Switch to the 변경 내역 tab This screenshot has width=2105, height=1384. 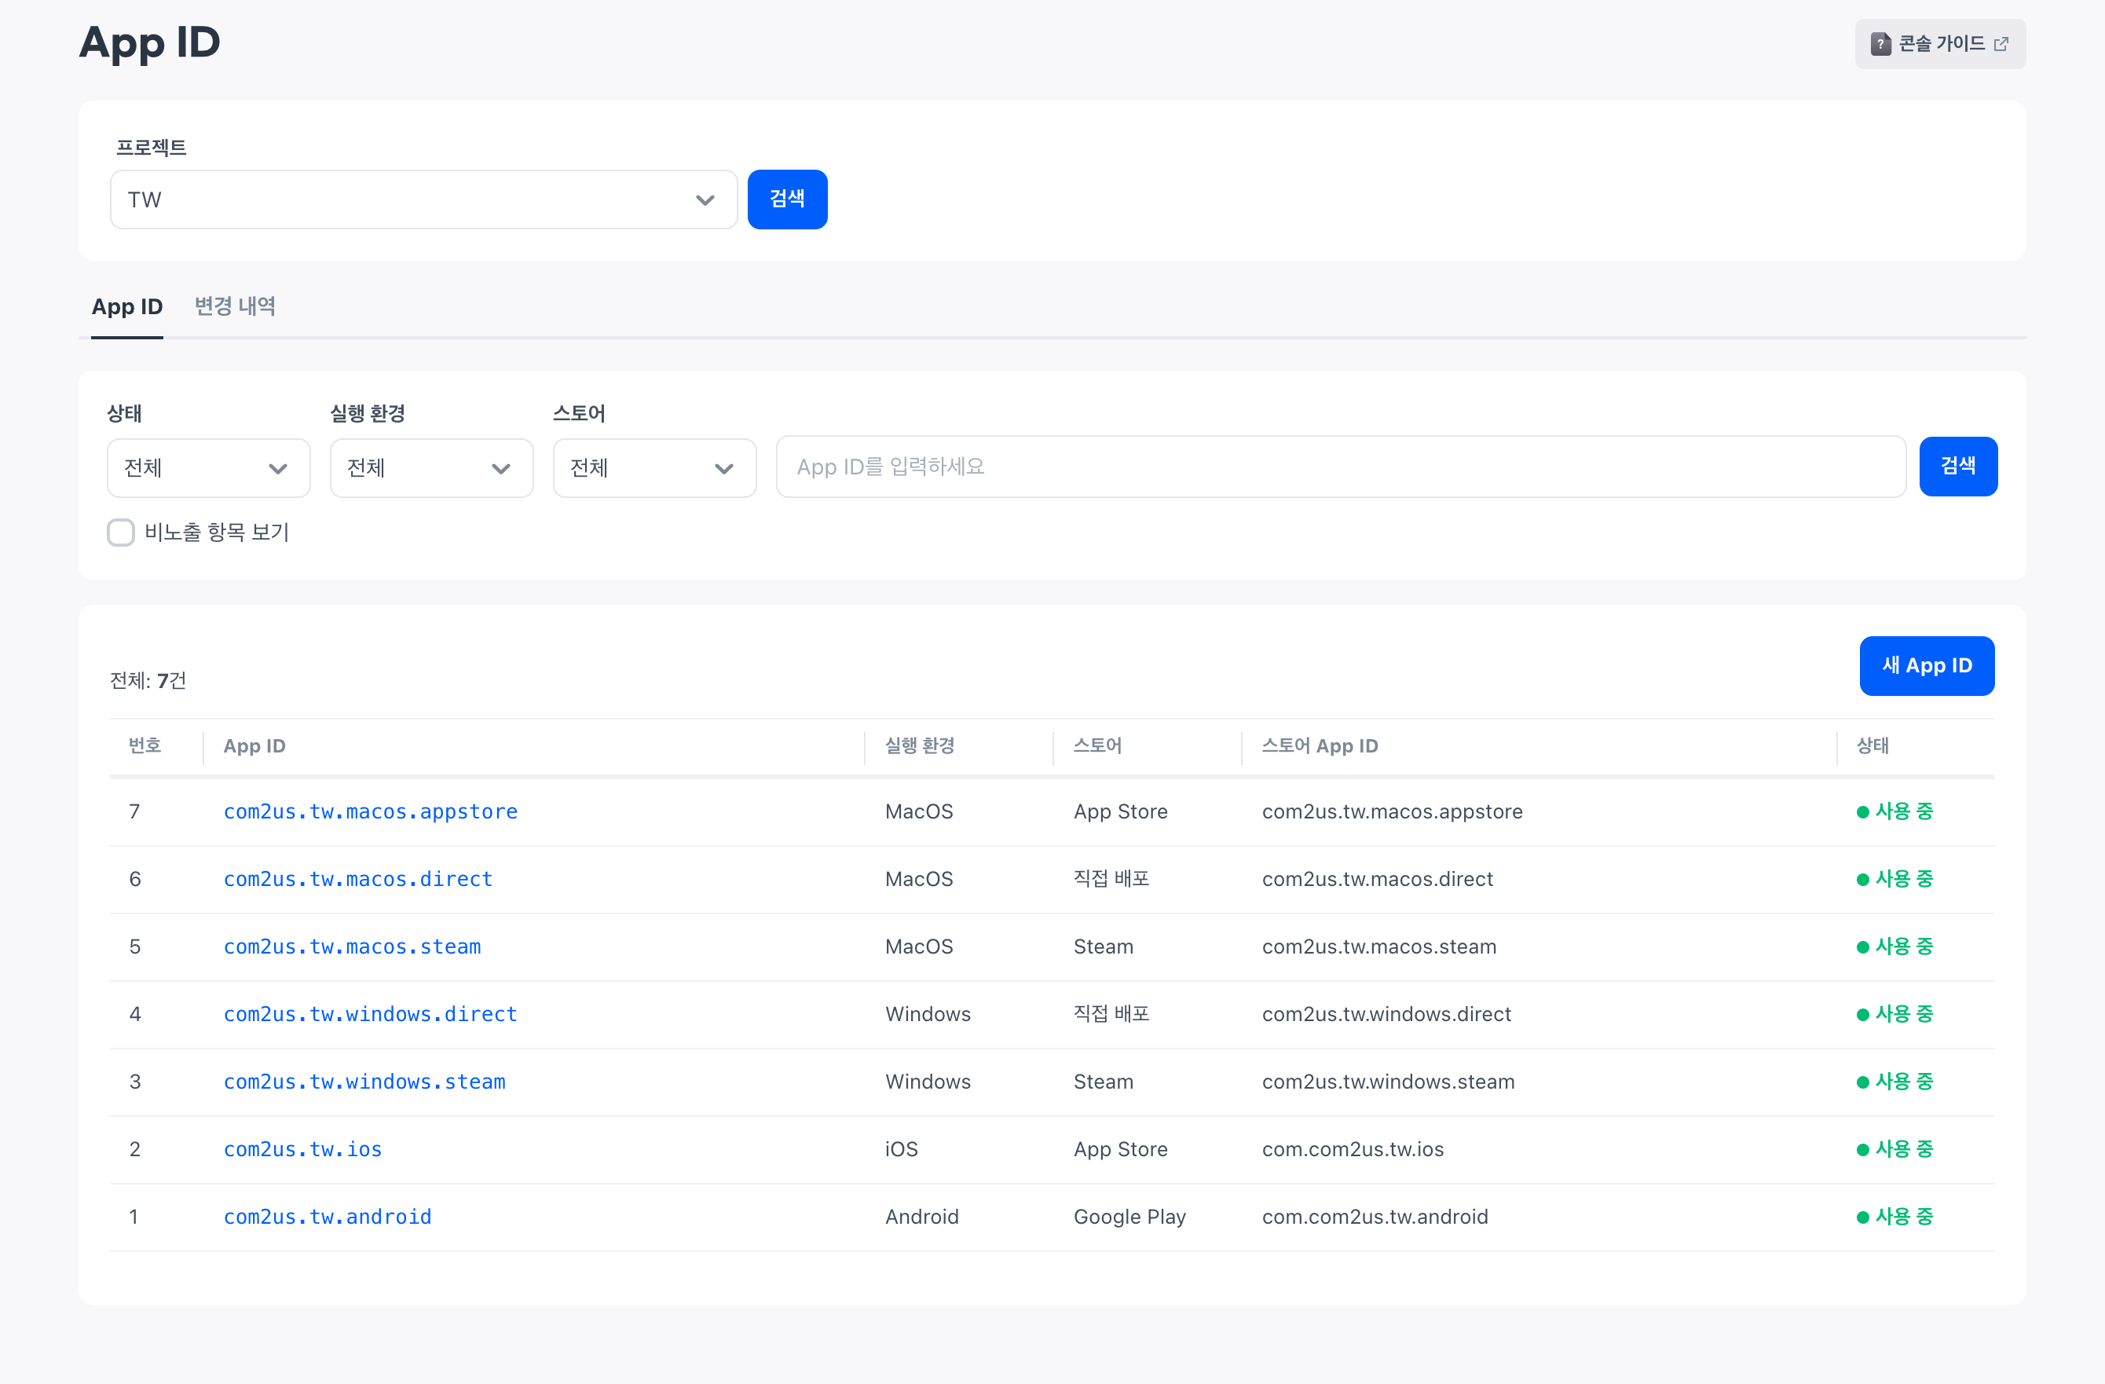(236, 307)
